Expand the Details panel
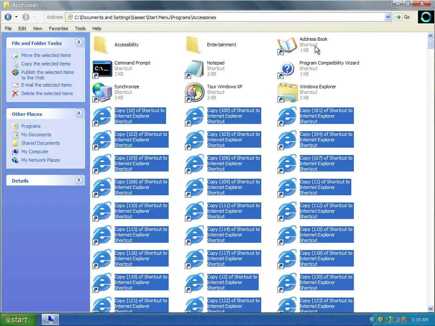Screen dimensions: 435x326 (79, 180)
